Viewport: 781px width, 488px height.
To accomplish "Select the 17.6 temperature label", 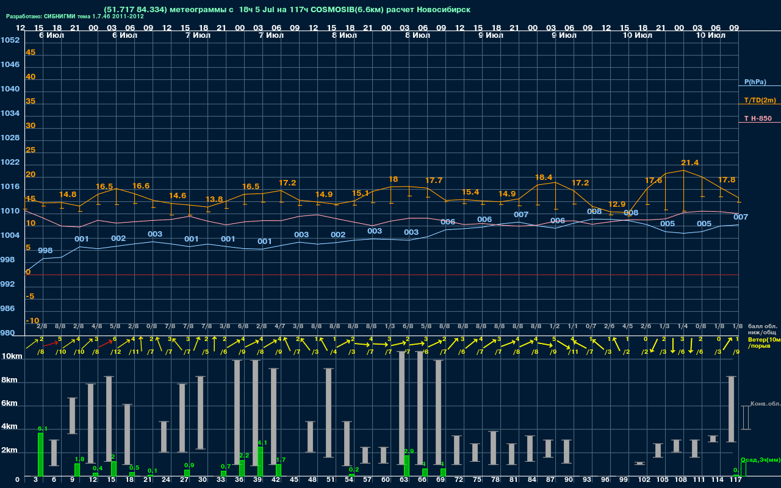I will click(x=653, y=181).
